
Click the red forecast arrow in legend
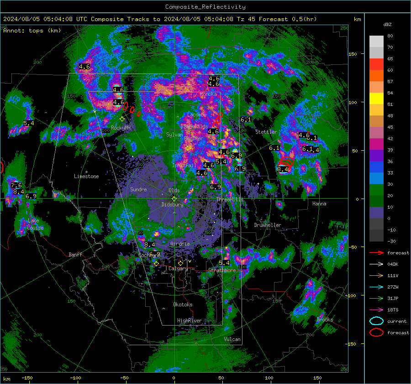coord(376,252)
